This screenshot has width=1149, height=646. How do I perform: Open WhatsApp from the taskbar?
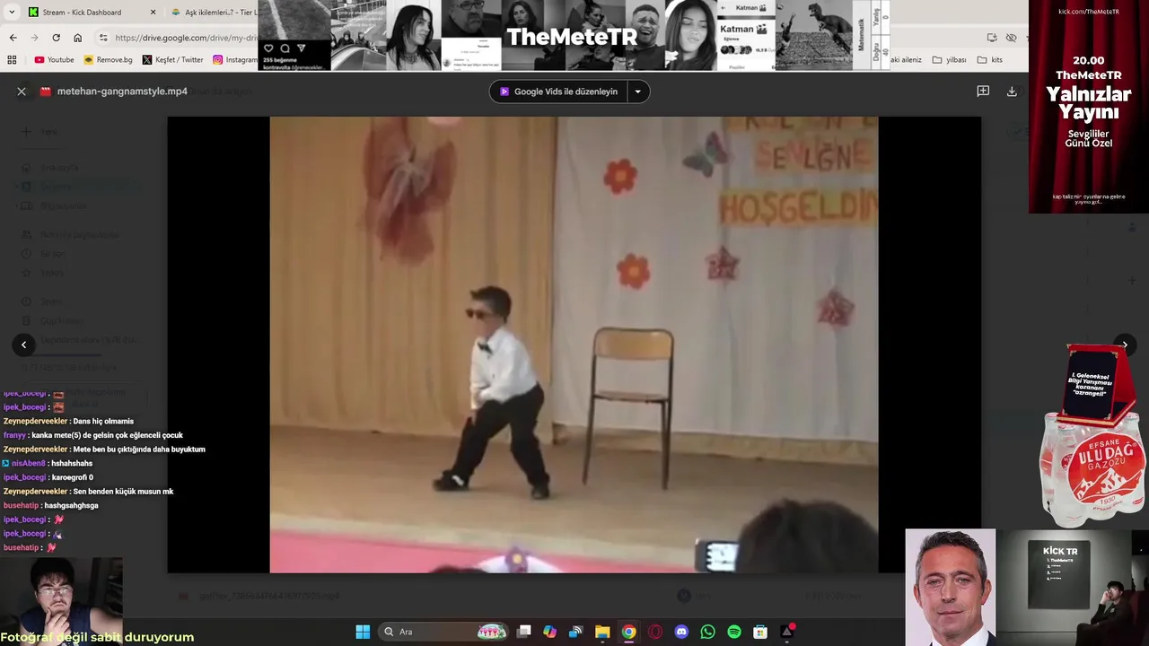click(707, 632)
